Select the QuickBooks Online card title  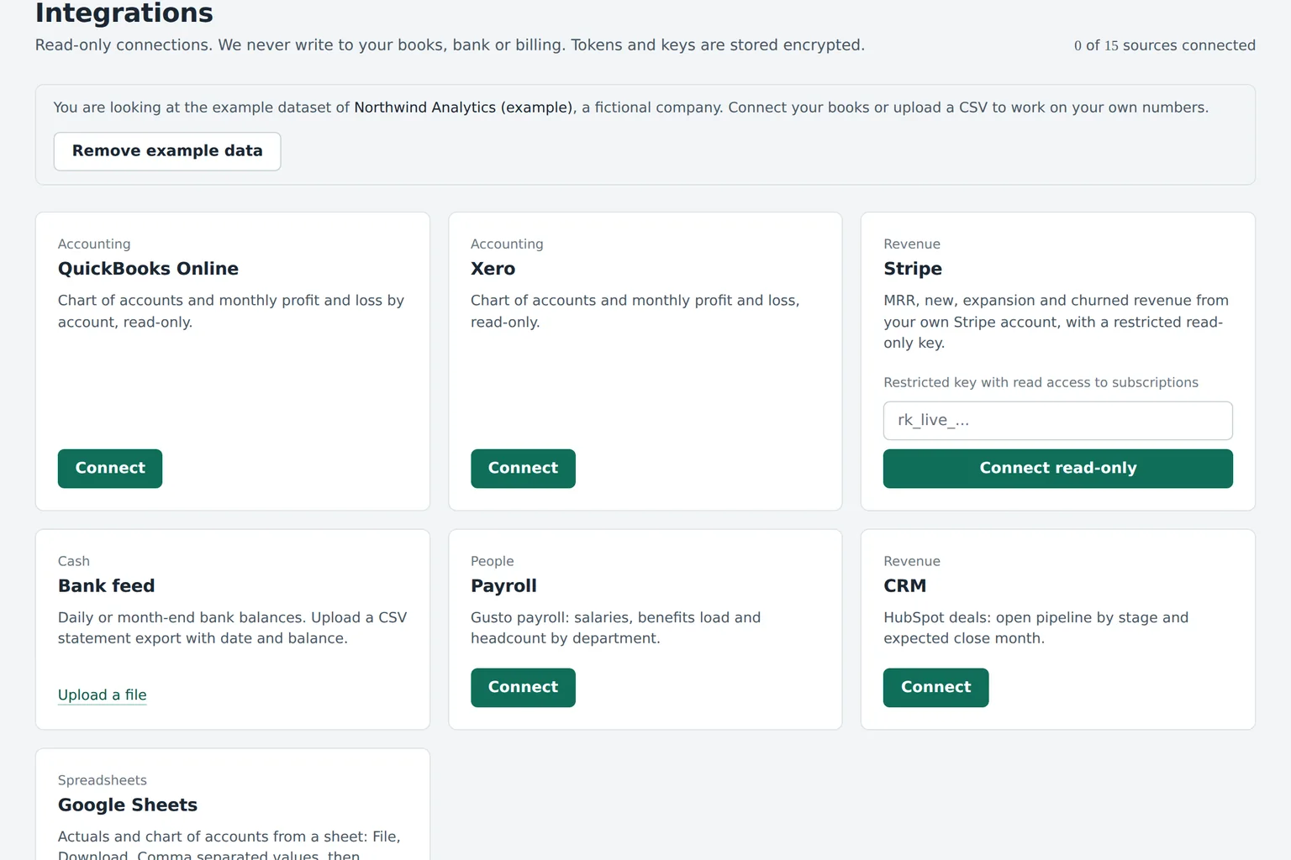148,269
